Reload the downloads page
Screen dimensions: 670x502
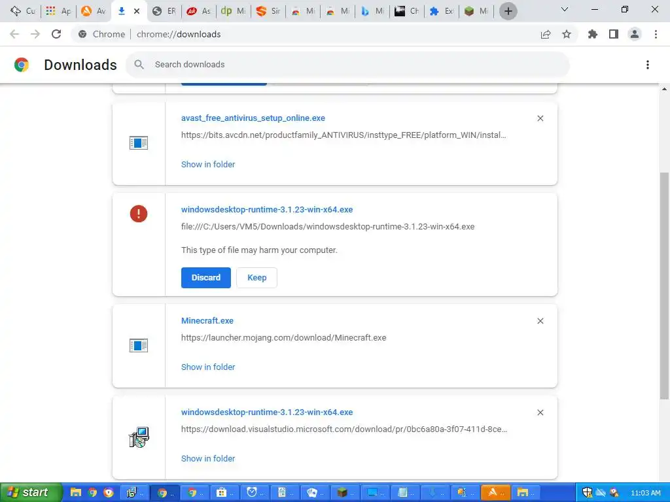tap(56, 34)
